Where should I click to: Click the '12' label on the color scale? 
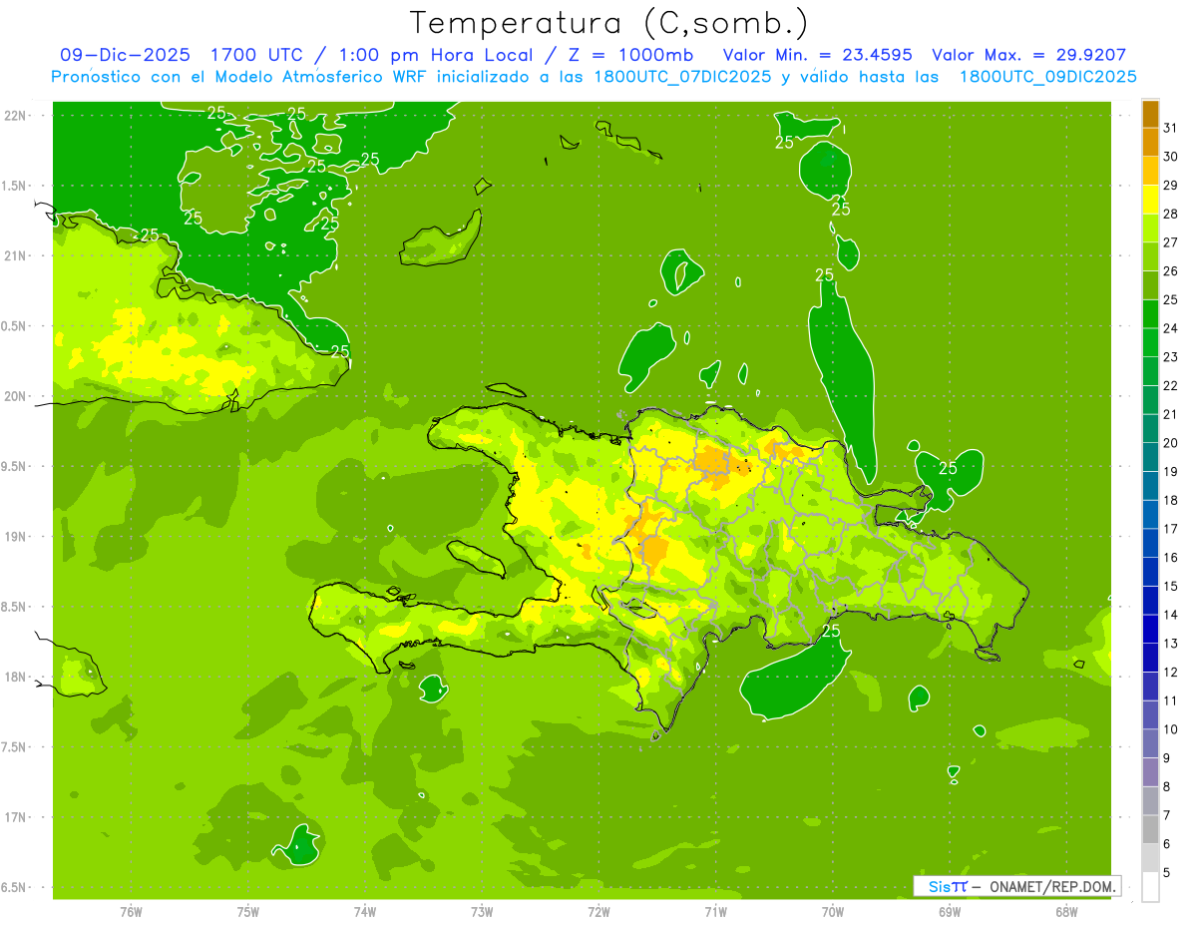[x=1171, y=672]
